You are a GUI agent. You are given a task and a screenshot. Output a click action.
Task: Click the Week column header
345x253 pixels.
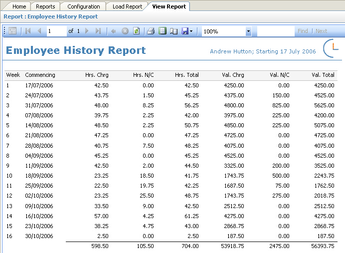pyautogui.click(x=13, y=75)
